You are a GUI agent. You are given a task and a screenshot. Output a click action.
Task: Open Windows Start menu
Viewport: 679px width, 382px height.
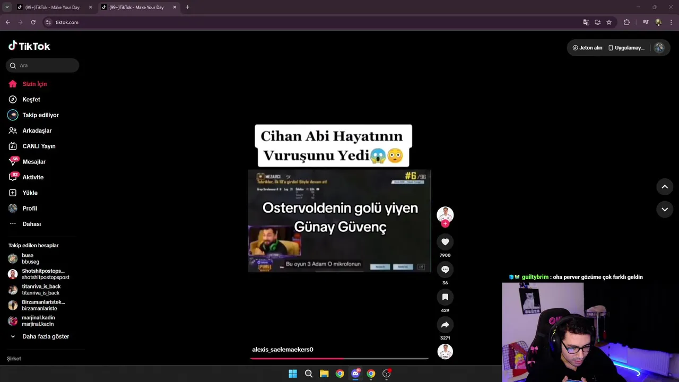click(x=293, y=374)
